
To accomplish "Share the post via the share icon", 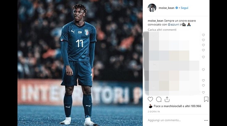I will (167, 100).
